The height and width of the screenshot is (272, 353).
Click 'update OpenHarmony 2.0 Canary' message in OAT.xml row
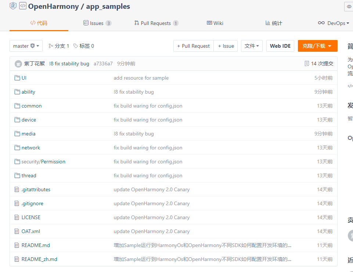click(x=151, y=231)
